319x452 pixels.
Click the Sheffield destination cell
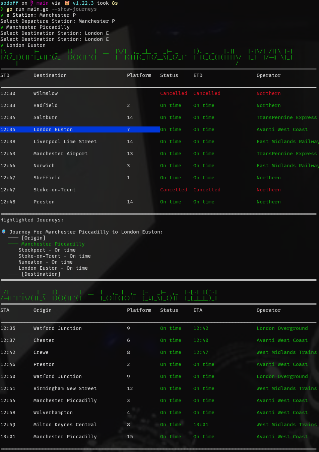pos(47,178)
